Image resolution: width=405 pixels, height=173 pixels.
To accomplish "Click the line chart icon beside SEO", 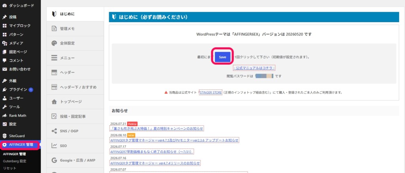I will [x=54, y=146].
